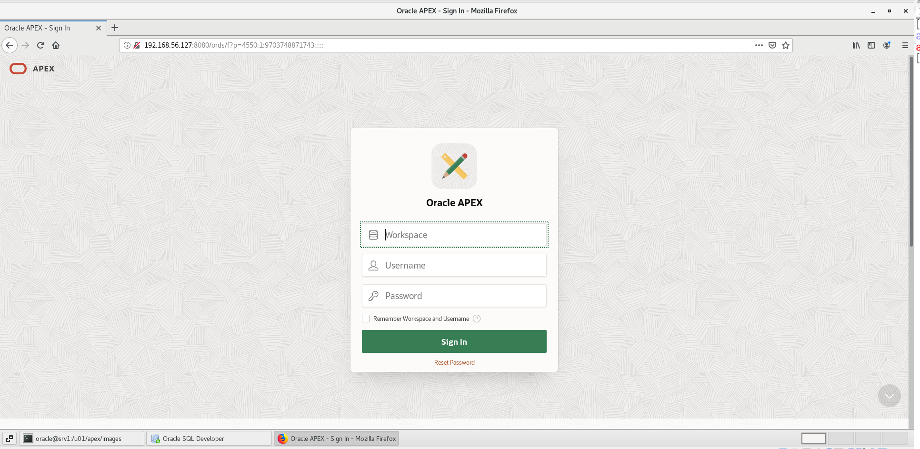Switch to Oracle SQL Developer in the taskbar

pyautogui.click(x=209, y=439)
